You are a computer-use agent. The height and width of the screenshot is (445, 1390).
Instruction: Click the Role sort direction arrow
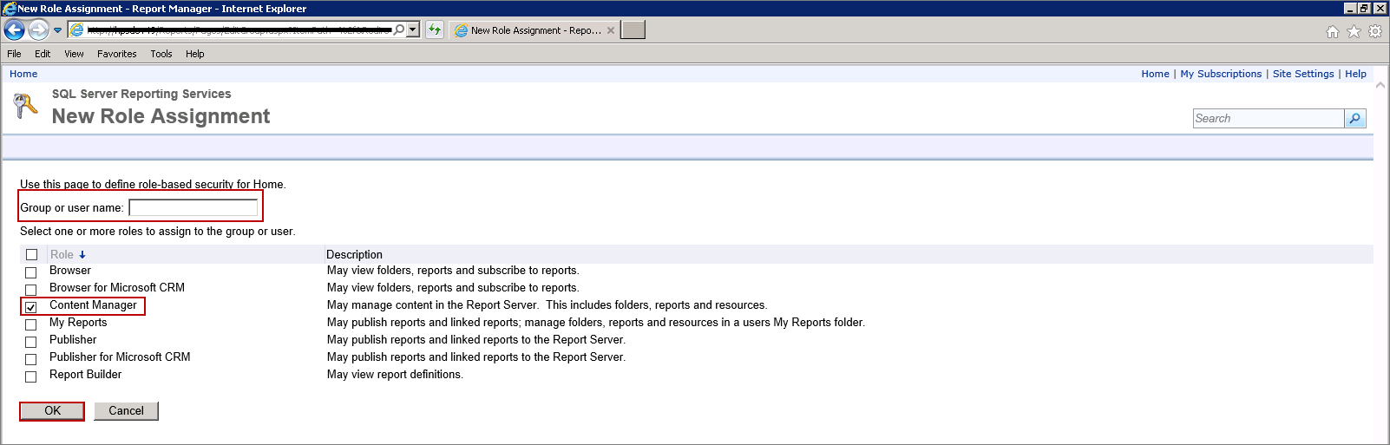click(82, 255)
